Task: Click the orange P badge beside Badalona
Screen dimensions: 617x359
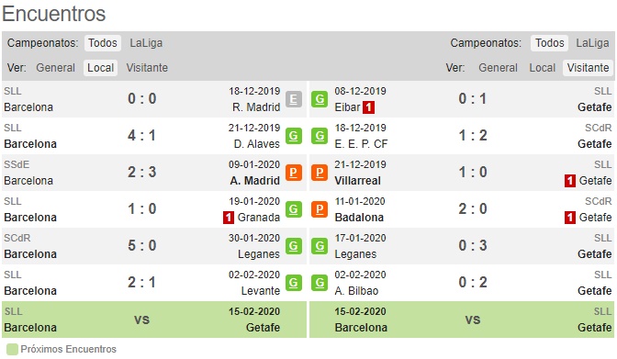Action: point(320,209)
